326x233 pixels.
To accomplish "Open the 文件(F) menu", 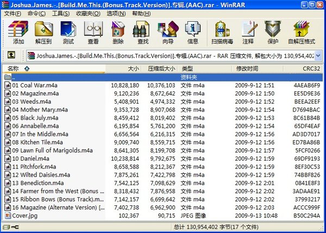I will coord(12,14).
